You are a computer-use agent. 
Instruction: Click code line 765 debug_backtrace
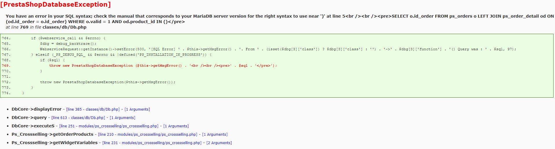pos(68,44)
